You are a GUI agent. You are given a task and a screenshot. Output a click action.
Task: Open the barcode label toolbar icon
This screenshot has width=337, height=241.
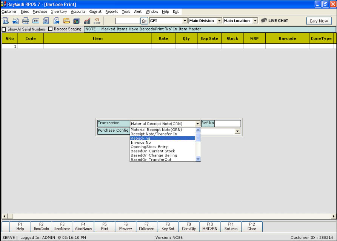pyautogui.click(x=36, y=21)
